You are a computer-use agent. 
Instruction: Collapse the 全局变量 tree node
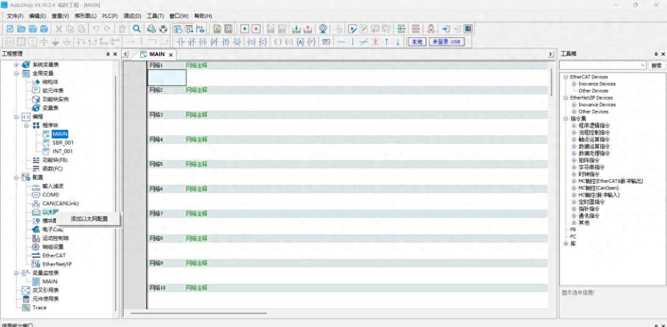[16, 73]
